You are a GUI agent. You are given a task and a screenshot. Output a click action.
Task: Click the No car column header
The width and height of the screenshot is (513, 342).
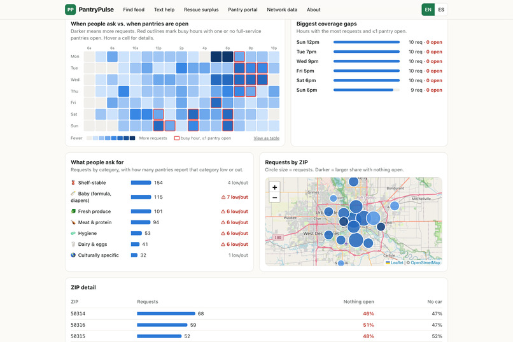[x=435, y=302]
